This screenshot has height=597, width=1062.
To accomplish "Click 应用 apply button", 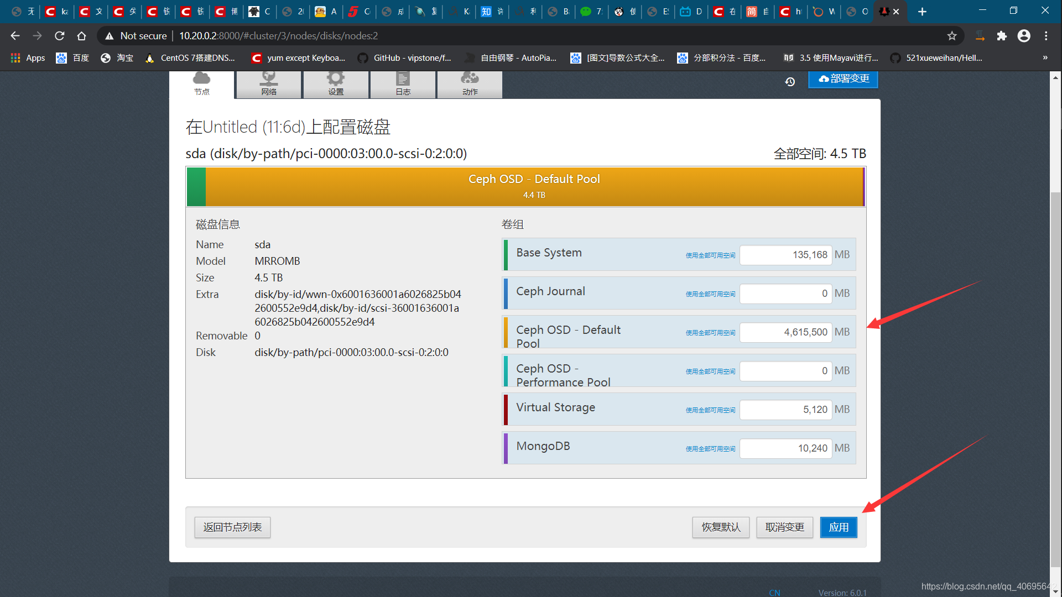I will pyautogui.click(x=839, y=527).
